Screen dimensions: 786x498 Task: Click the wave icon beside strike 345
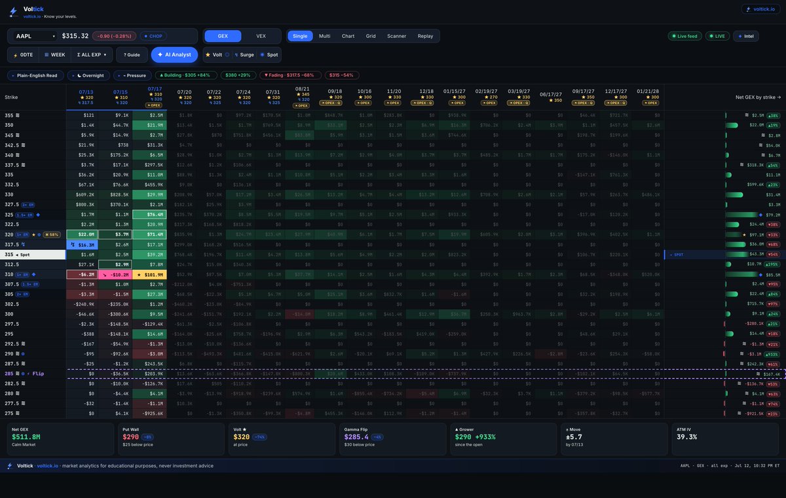(18, 134)
